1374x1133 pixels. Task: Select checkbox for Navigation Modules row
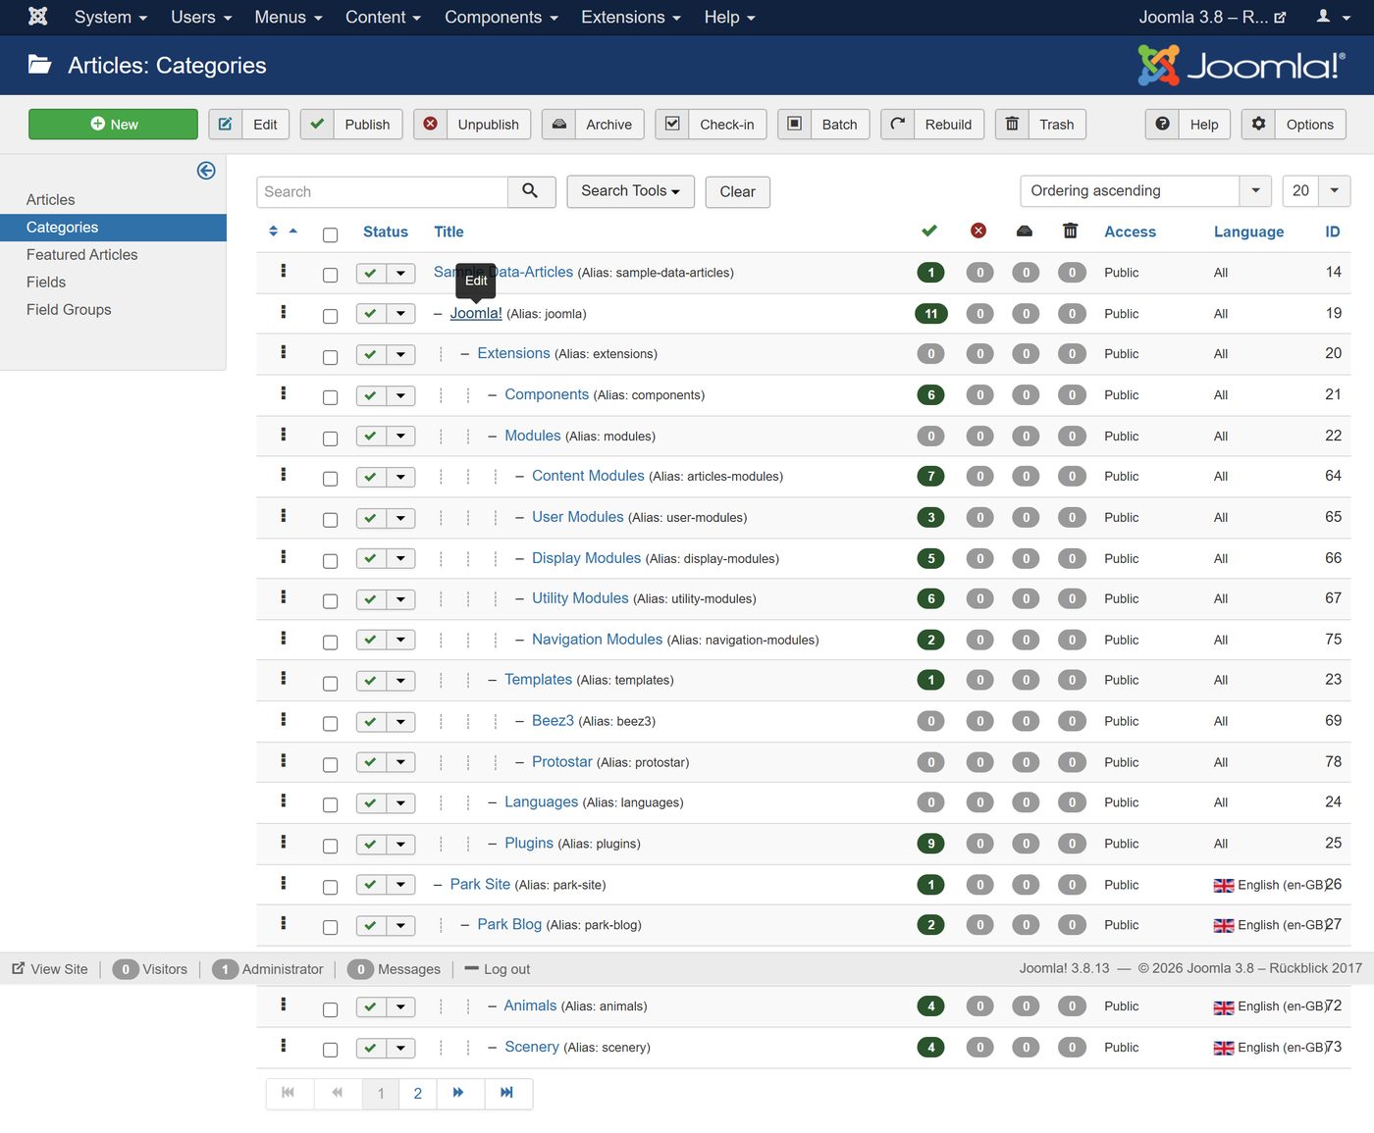330,643
